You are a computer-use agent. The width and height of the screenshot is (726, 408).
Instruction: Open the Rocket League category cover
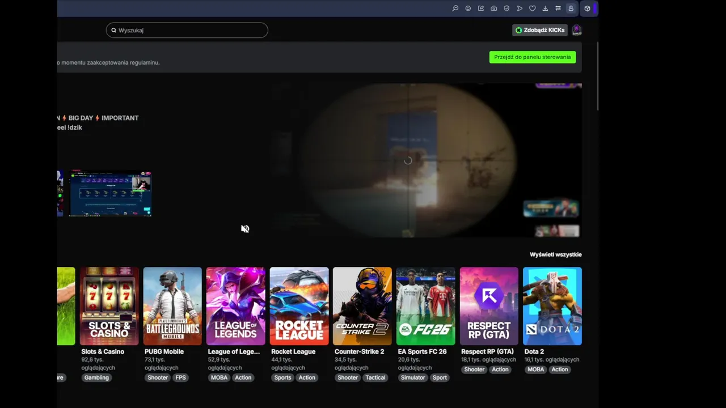[x=299, y=306]
